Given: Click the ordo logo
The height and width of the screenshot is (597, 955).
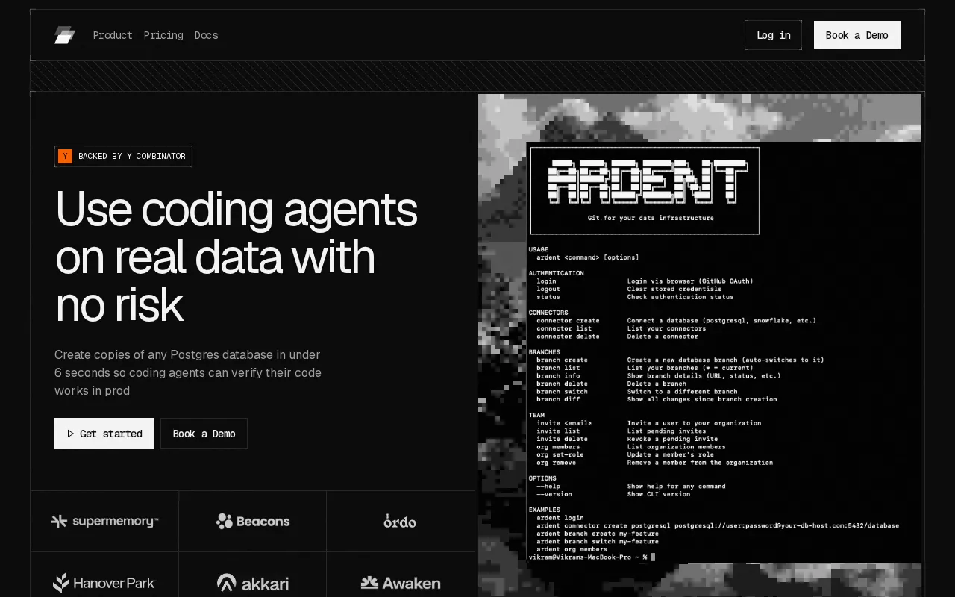Looking at the screenshot, I should (x=400, y=521).
